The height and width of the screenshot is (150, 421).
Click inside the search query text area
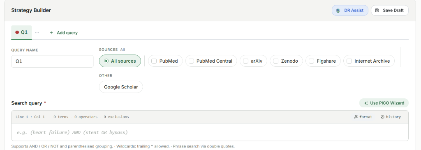click(210, 132)
